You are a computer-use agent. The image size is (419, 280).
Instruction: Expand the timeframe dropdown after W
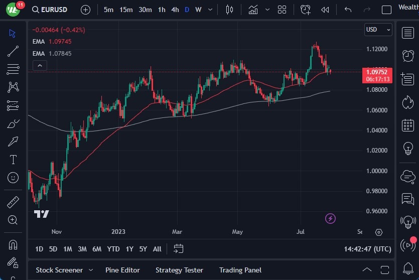click(x=210, y=10)
